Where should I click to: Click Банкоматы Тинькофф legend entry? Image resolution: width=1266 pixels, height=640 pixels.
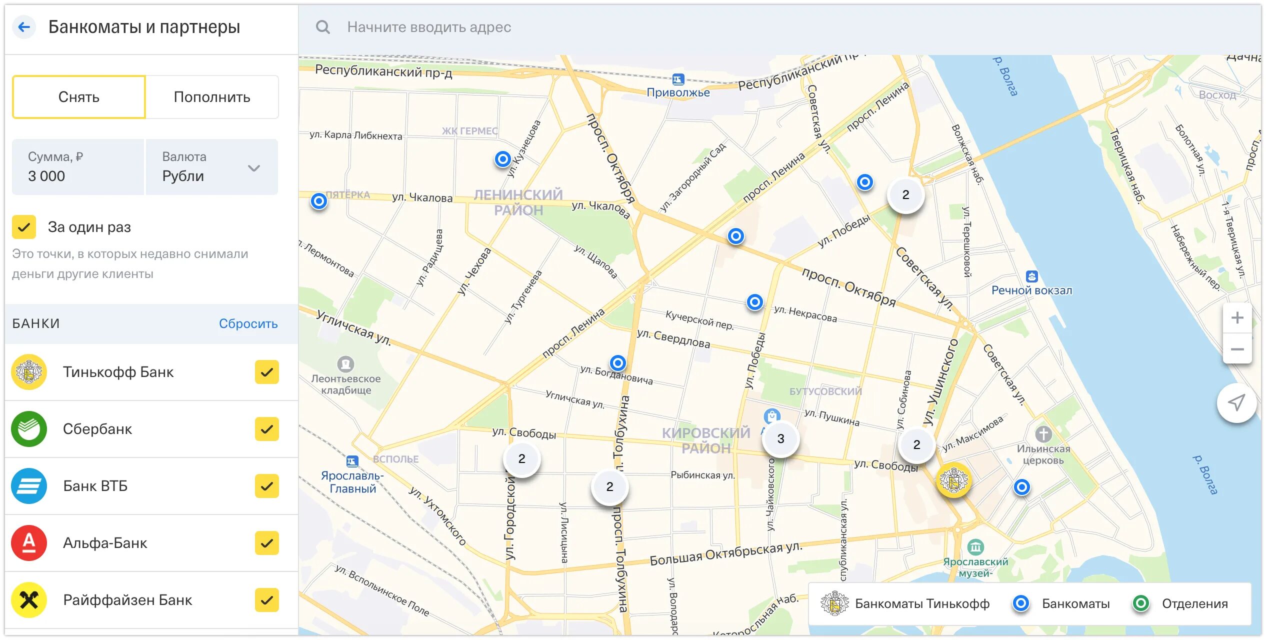(905, 603)
